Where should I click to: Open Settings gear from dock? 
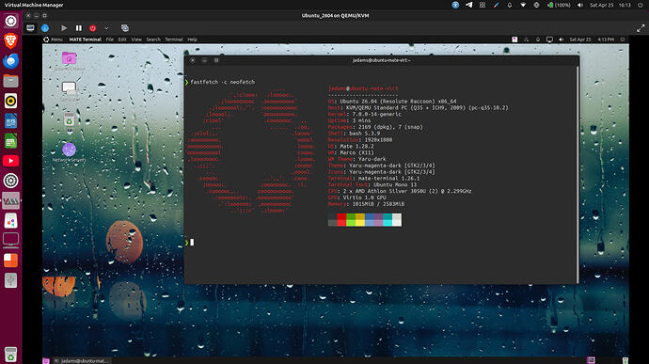[10, 181]
